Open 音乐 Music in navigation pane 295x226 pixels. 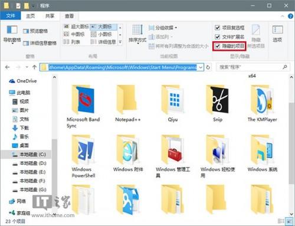coord(21,136)
